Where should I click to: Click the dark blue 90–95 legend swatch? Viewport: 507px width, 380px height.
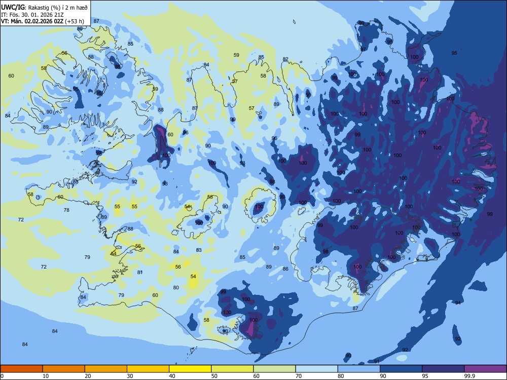(401, 369)
